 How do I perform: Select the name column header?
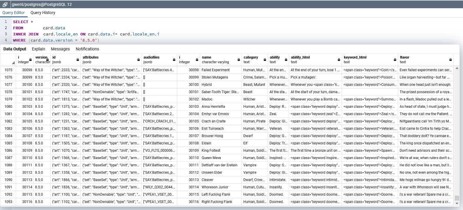coord(221,60)
